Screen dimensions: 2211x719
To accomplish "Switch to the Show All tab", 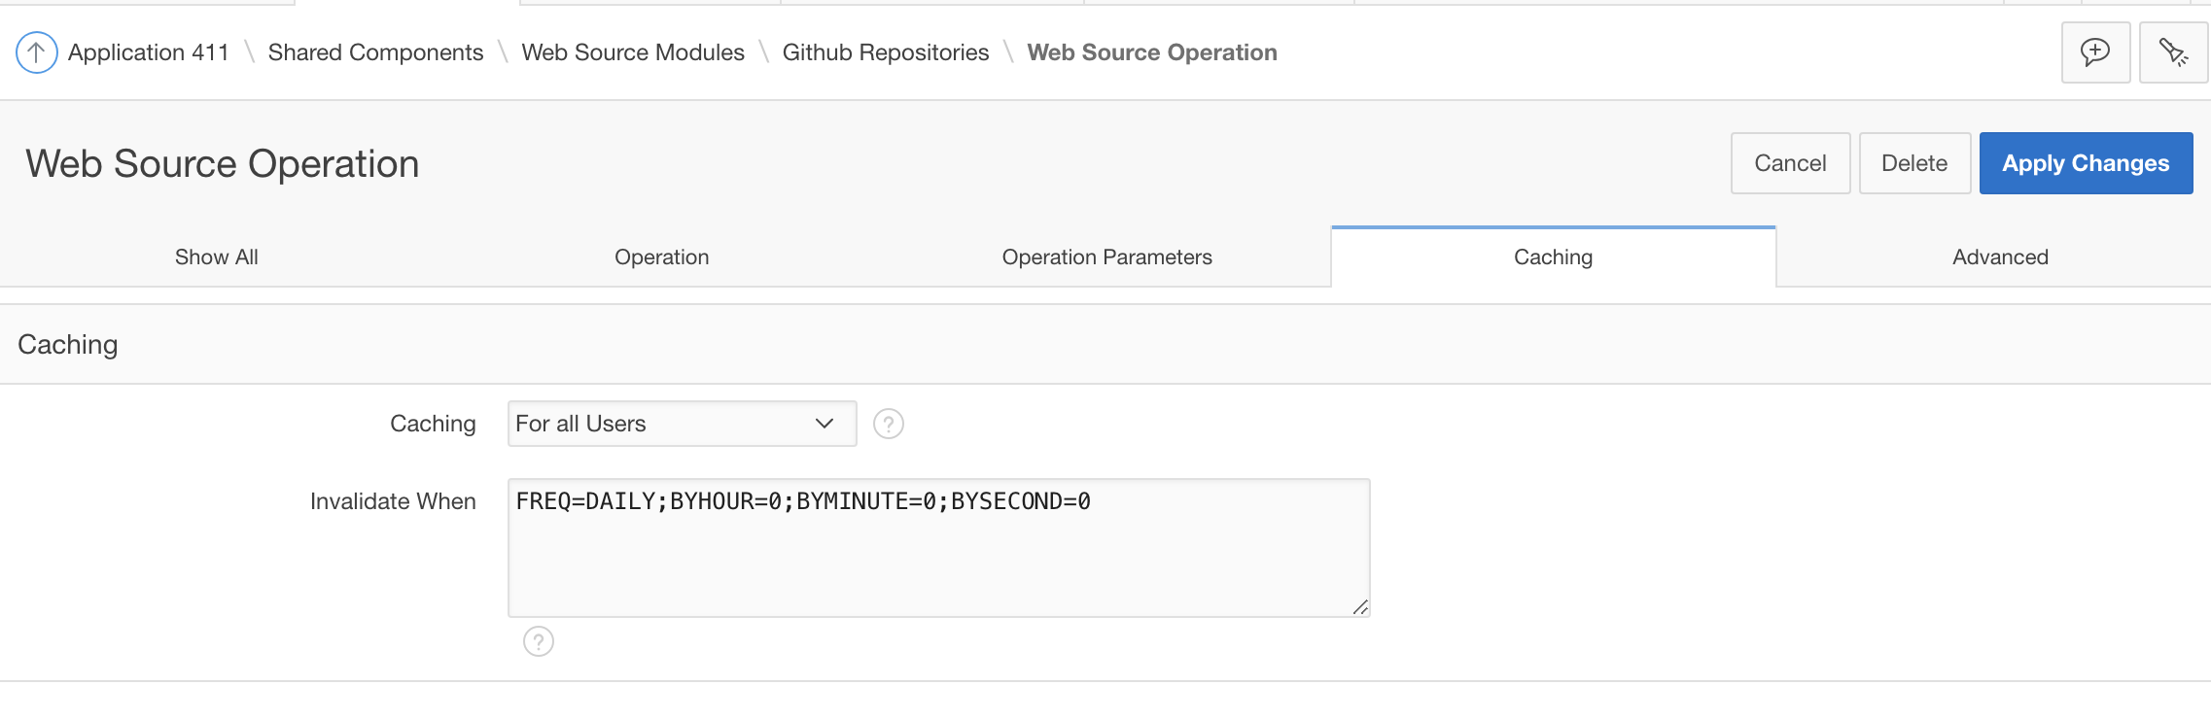I will click(x=216, y=257).
